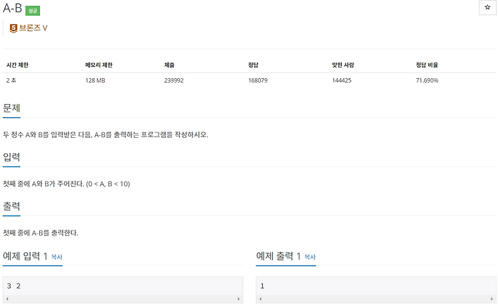Click the 출력 section heading
Image resolution: width=498 pixels, height=306 pixels.
click(x=11, y=206)
